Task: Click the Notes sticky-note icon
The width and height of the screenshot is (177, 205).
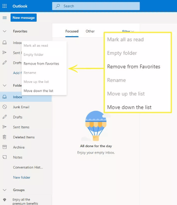Action: coord(5,157)
